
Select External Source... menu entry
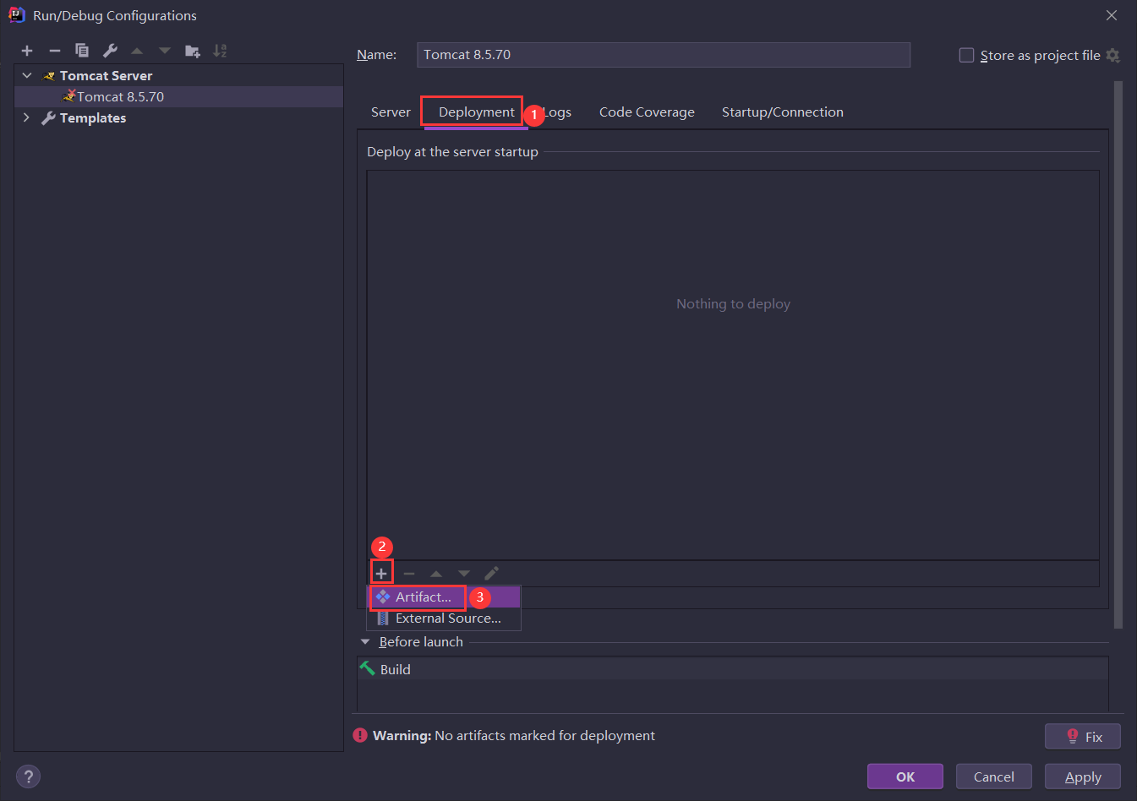point(447,618)
